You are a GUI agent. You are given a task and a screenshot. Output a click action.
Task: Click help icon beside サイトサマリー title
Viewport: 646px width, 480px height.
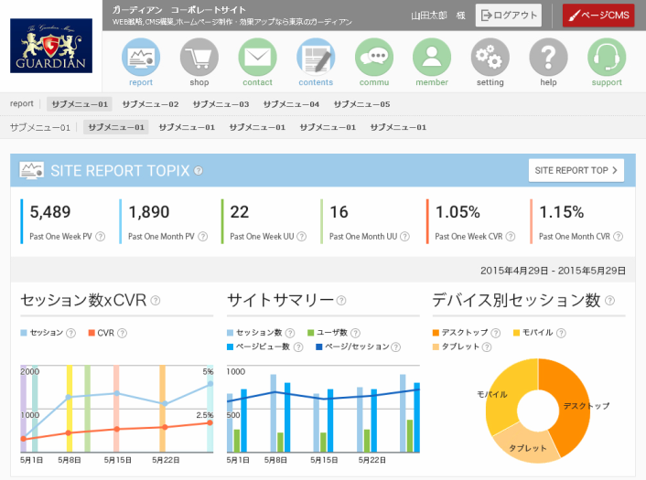tap(341, 301)
